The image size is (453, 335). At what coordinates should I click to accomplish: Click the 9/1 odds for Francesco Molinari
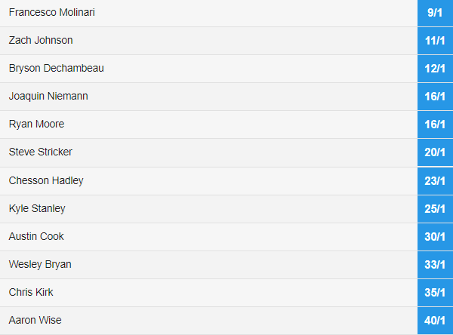435,13
